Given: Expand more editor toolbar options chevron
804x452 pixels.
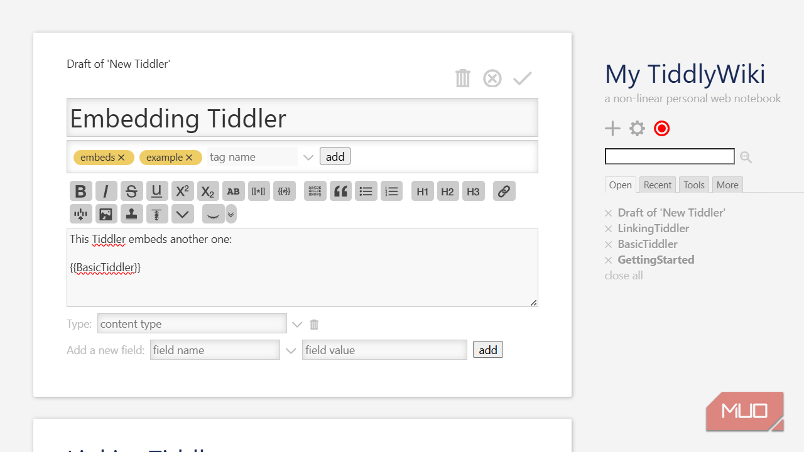Looking at the screenshot, I should [x=183, y=214].
